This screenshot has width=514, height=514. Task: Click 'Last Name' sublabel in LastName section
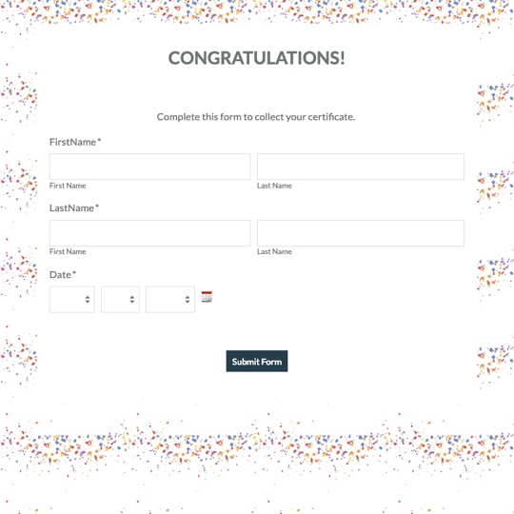point(274,251)
